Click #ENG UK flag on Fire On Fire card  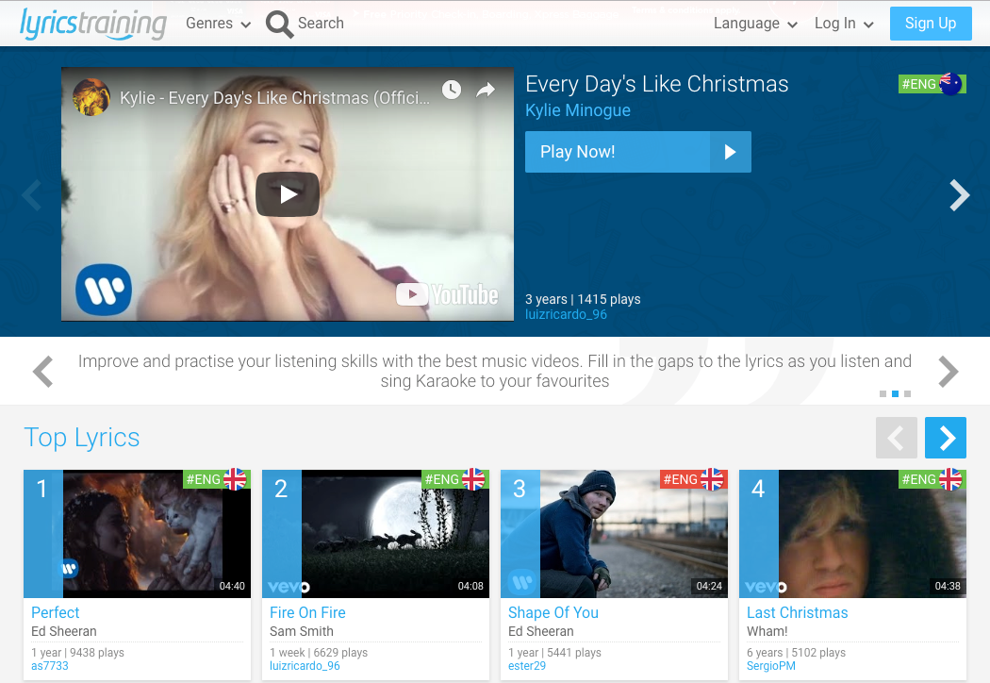coord(455,479)
